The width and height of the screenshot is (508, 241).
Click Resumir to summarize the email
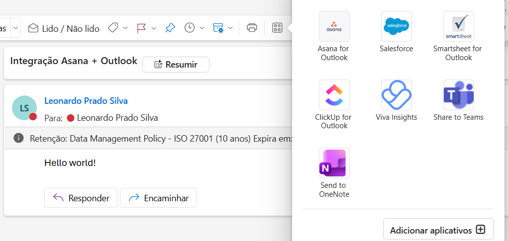tap(176, 65)
